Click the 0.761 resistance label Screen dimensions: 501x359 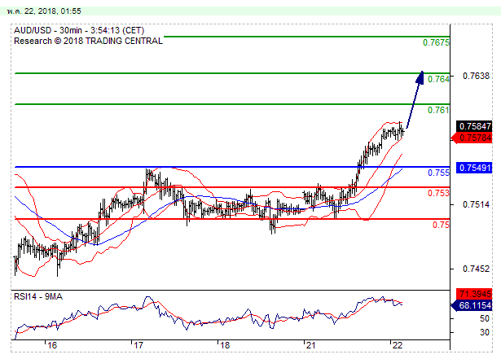point(438,110)
